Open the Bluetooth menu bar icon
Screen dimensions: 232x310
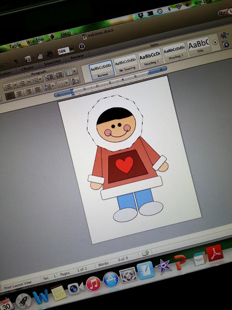169,9
